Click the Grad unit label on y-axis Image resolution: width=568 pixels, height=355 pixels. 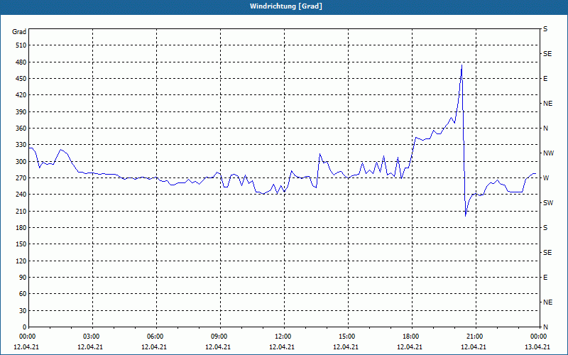[19, 32]
